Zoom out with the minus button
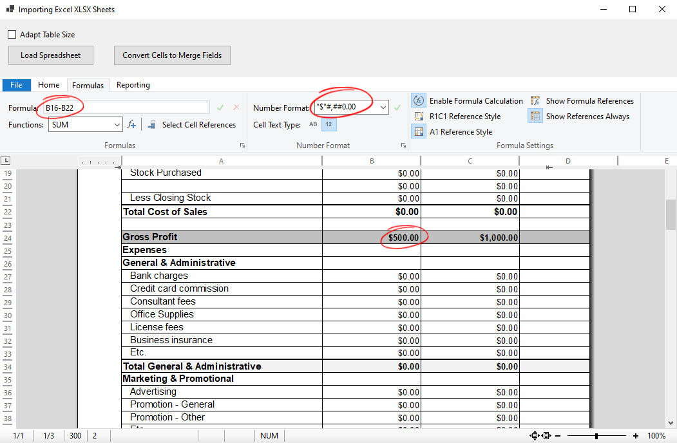677x443 pixels. (x=558, y=436)
